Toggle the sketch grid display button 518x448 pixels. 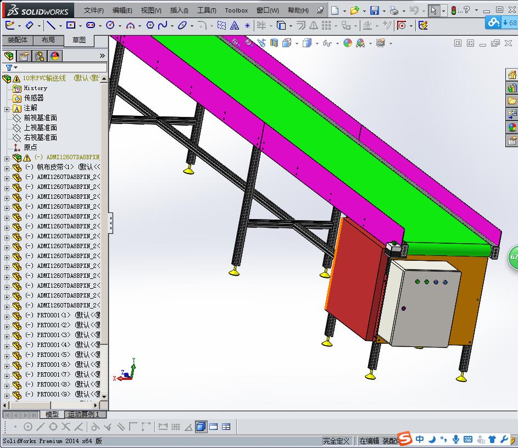[175, 427]
